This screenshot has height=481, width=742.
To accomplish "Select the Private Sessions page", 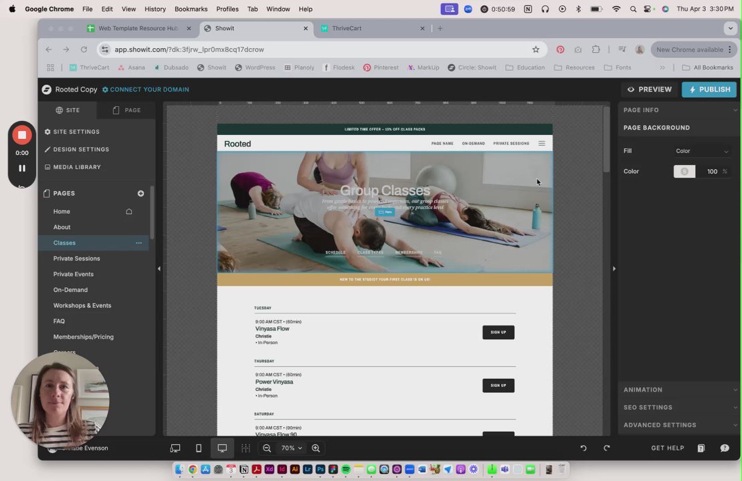I will pos(77,259).
